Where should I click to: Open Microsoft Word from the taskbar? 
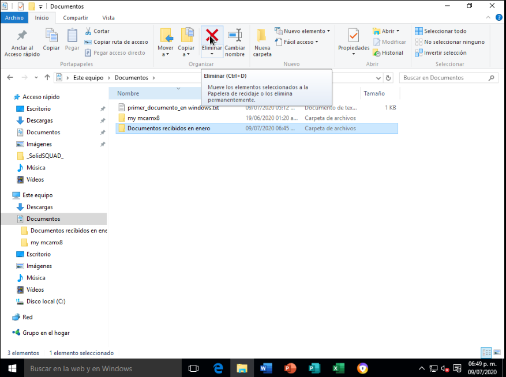tap(266, 368)
